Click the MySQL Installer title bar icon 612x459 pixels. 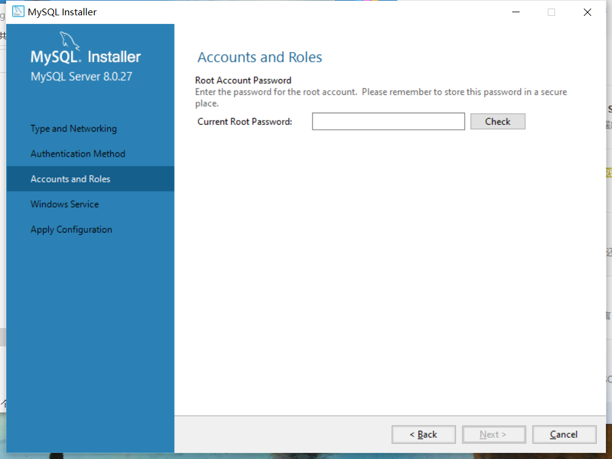click(18, 12)
